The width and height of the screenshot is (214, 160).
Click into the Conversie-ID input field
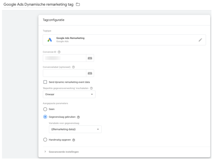coord(65,58)
